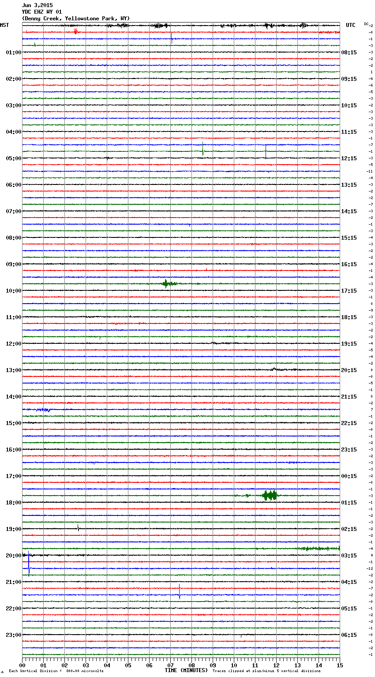
Task: Click the 22:15 UTC time label
Action: pyautogui.click(x=349, y=423)
